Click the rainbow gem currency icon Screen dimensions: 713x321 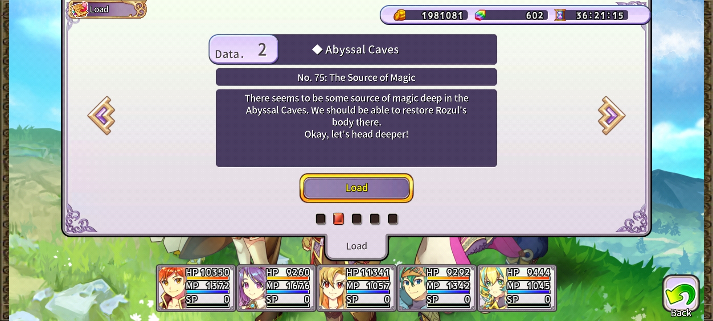tap(480, 15)
